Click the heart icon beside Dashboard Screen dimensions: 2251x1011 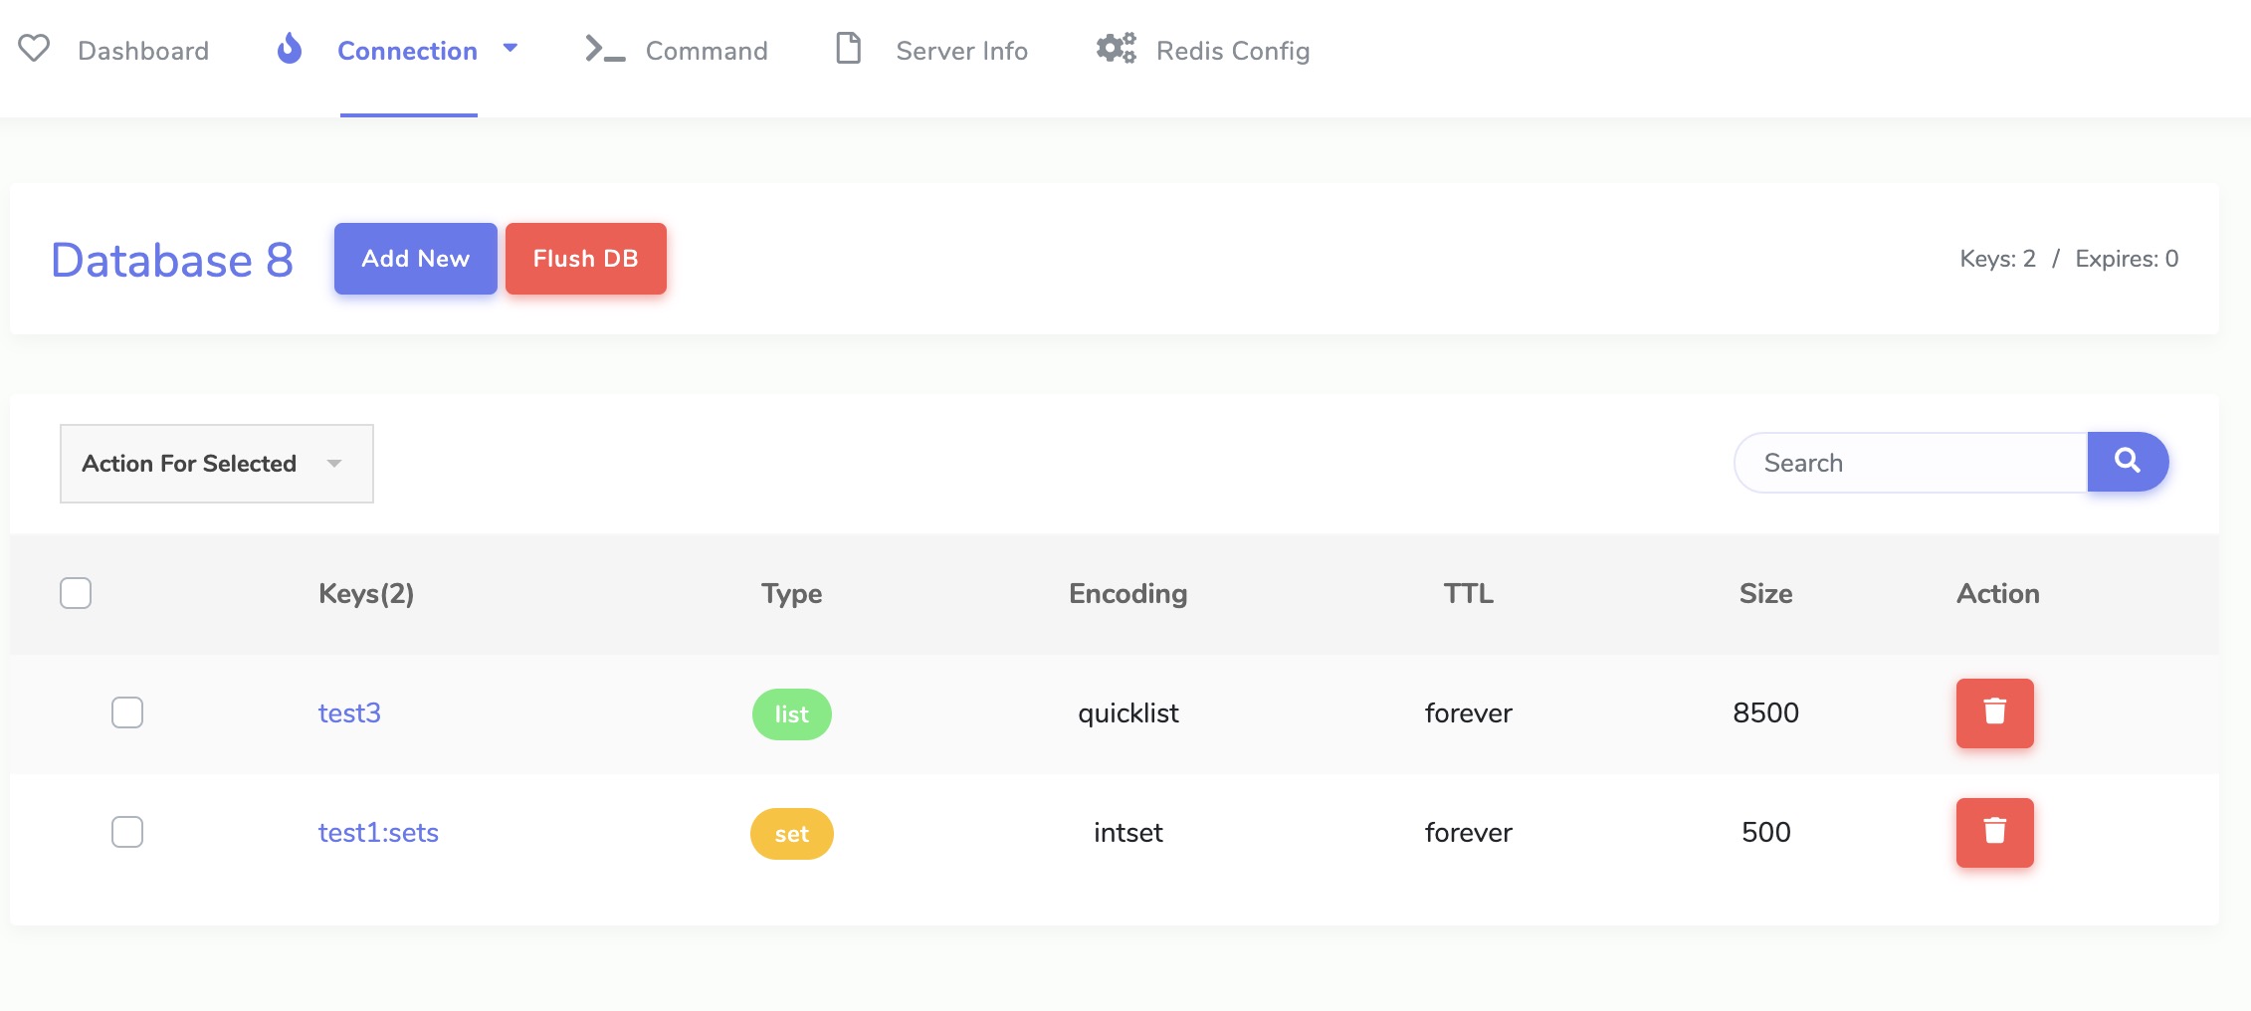(34, 48)
